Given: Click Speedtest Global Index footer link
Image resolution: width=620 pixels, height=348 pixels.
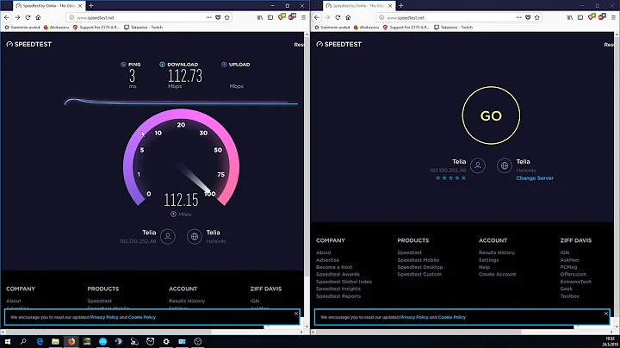Looking at the screenshot, I should [x=344, y=282].
